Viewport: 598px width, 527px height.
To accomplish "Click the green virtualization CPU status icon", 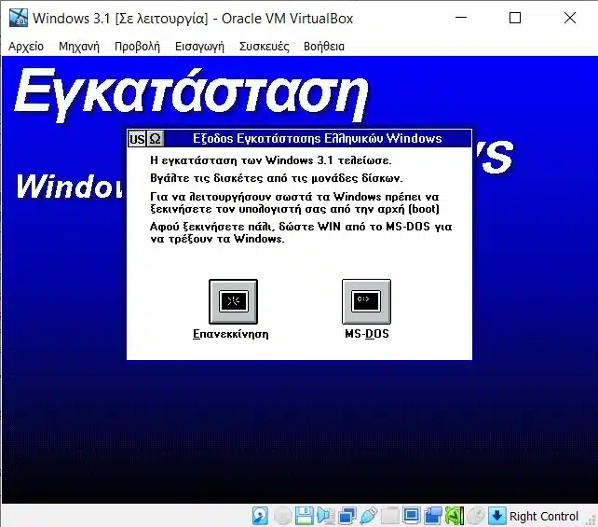I will tap(455, 516).
